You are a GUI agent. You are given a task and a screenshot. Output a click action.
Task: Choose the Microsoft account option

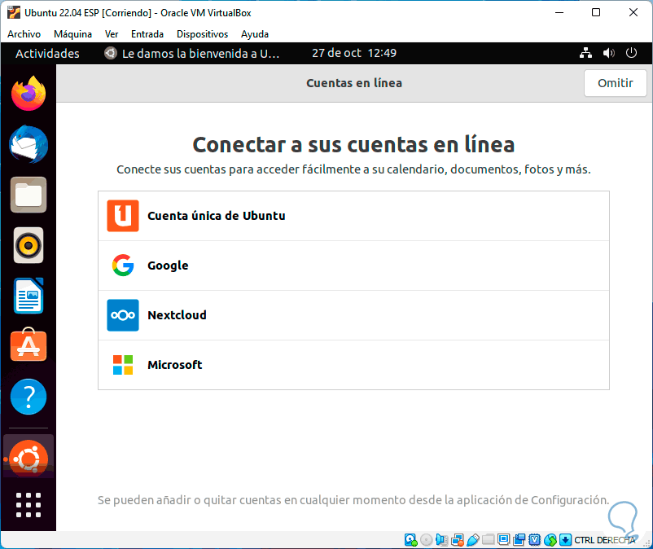coord(353,365)
